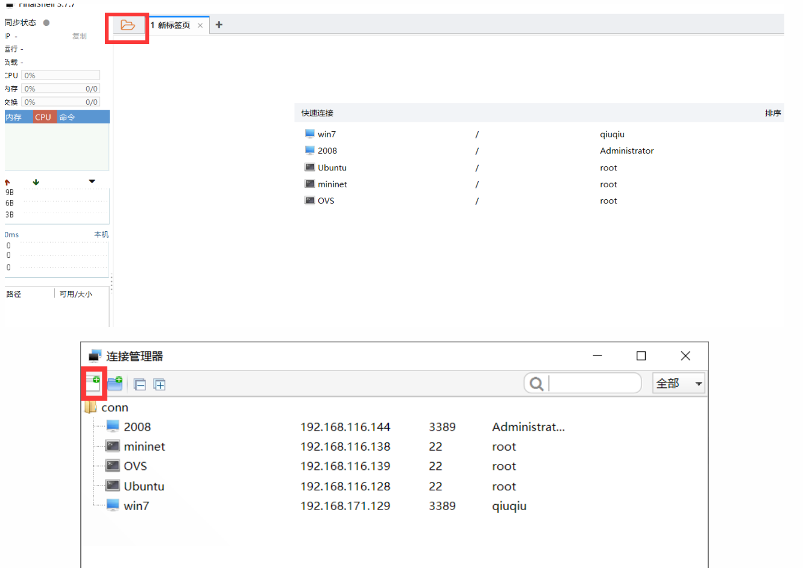Add a new tab with plus button

pos(219,25)
